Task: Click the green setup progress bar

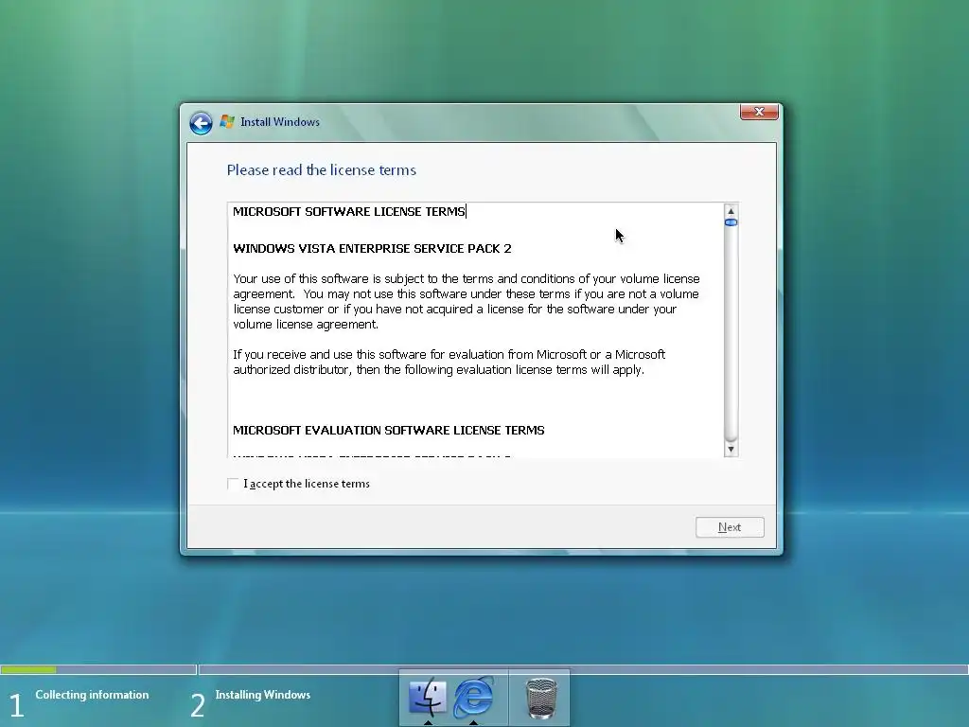Action: coord(28,669)
